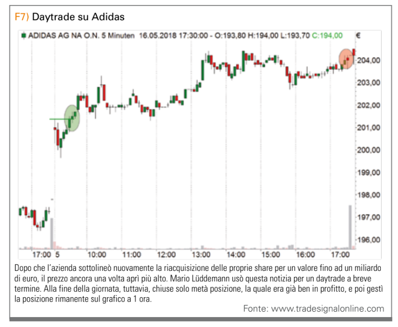
Task: Click the 16:00 time axis label
Action: point(306,255)
